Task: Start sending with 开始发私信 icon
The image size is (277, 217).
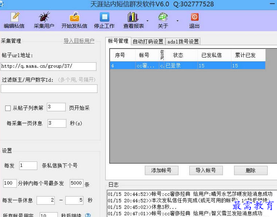Action: tap(74, 17)
